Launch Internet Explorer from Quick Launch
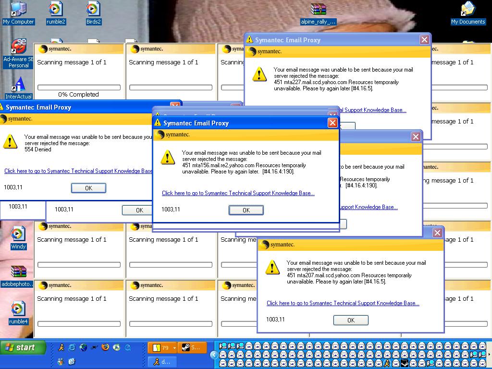 coord(72,347)
